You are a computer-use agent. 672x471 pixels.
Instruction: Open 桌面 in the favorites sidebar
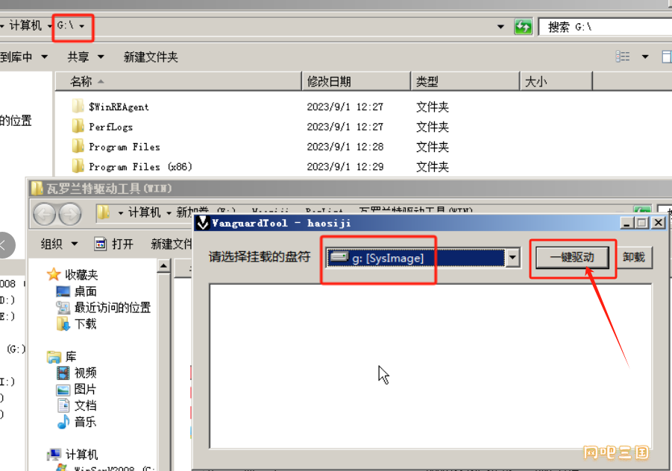coord(76,291)
